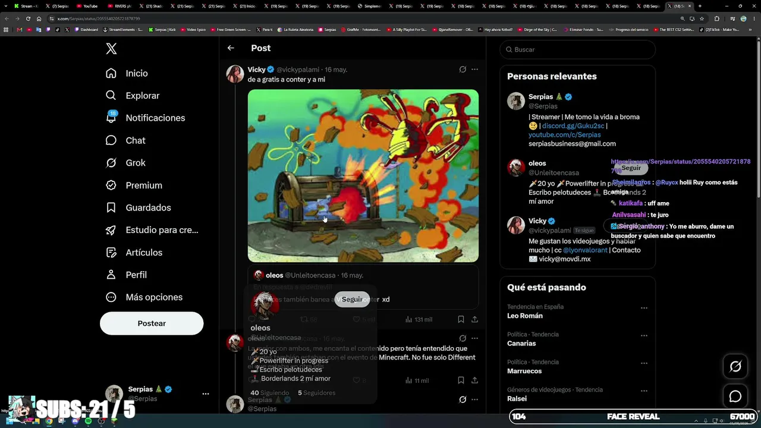Click Vicky's avatar on the post
Screen dimensions: 761x428
235,74
